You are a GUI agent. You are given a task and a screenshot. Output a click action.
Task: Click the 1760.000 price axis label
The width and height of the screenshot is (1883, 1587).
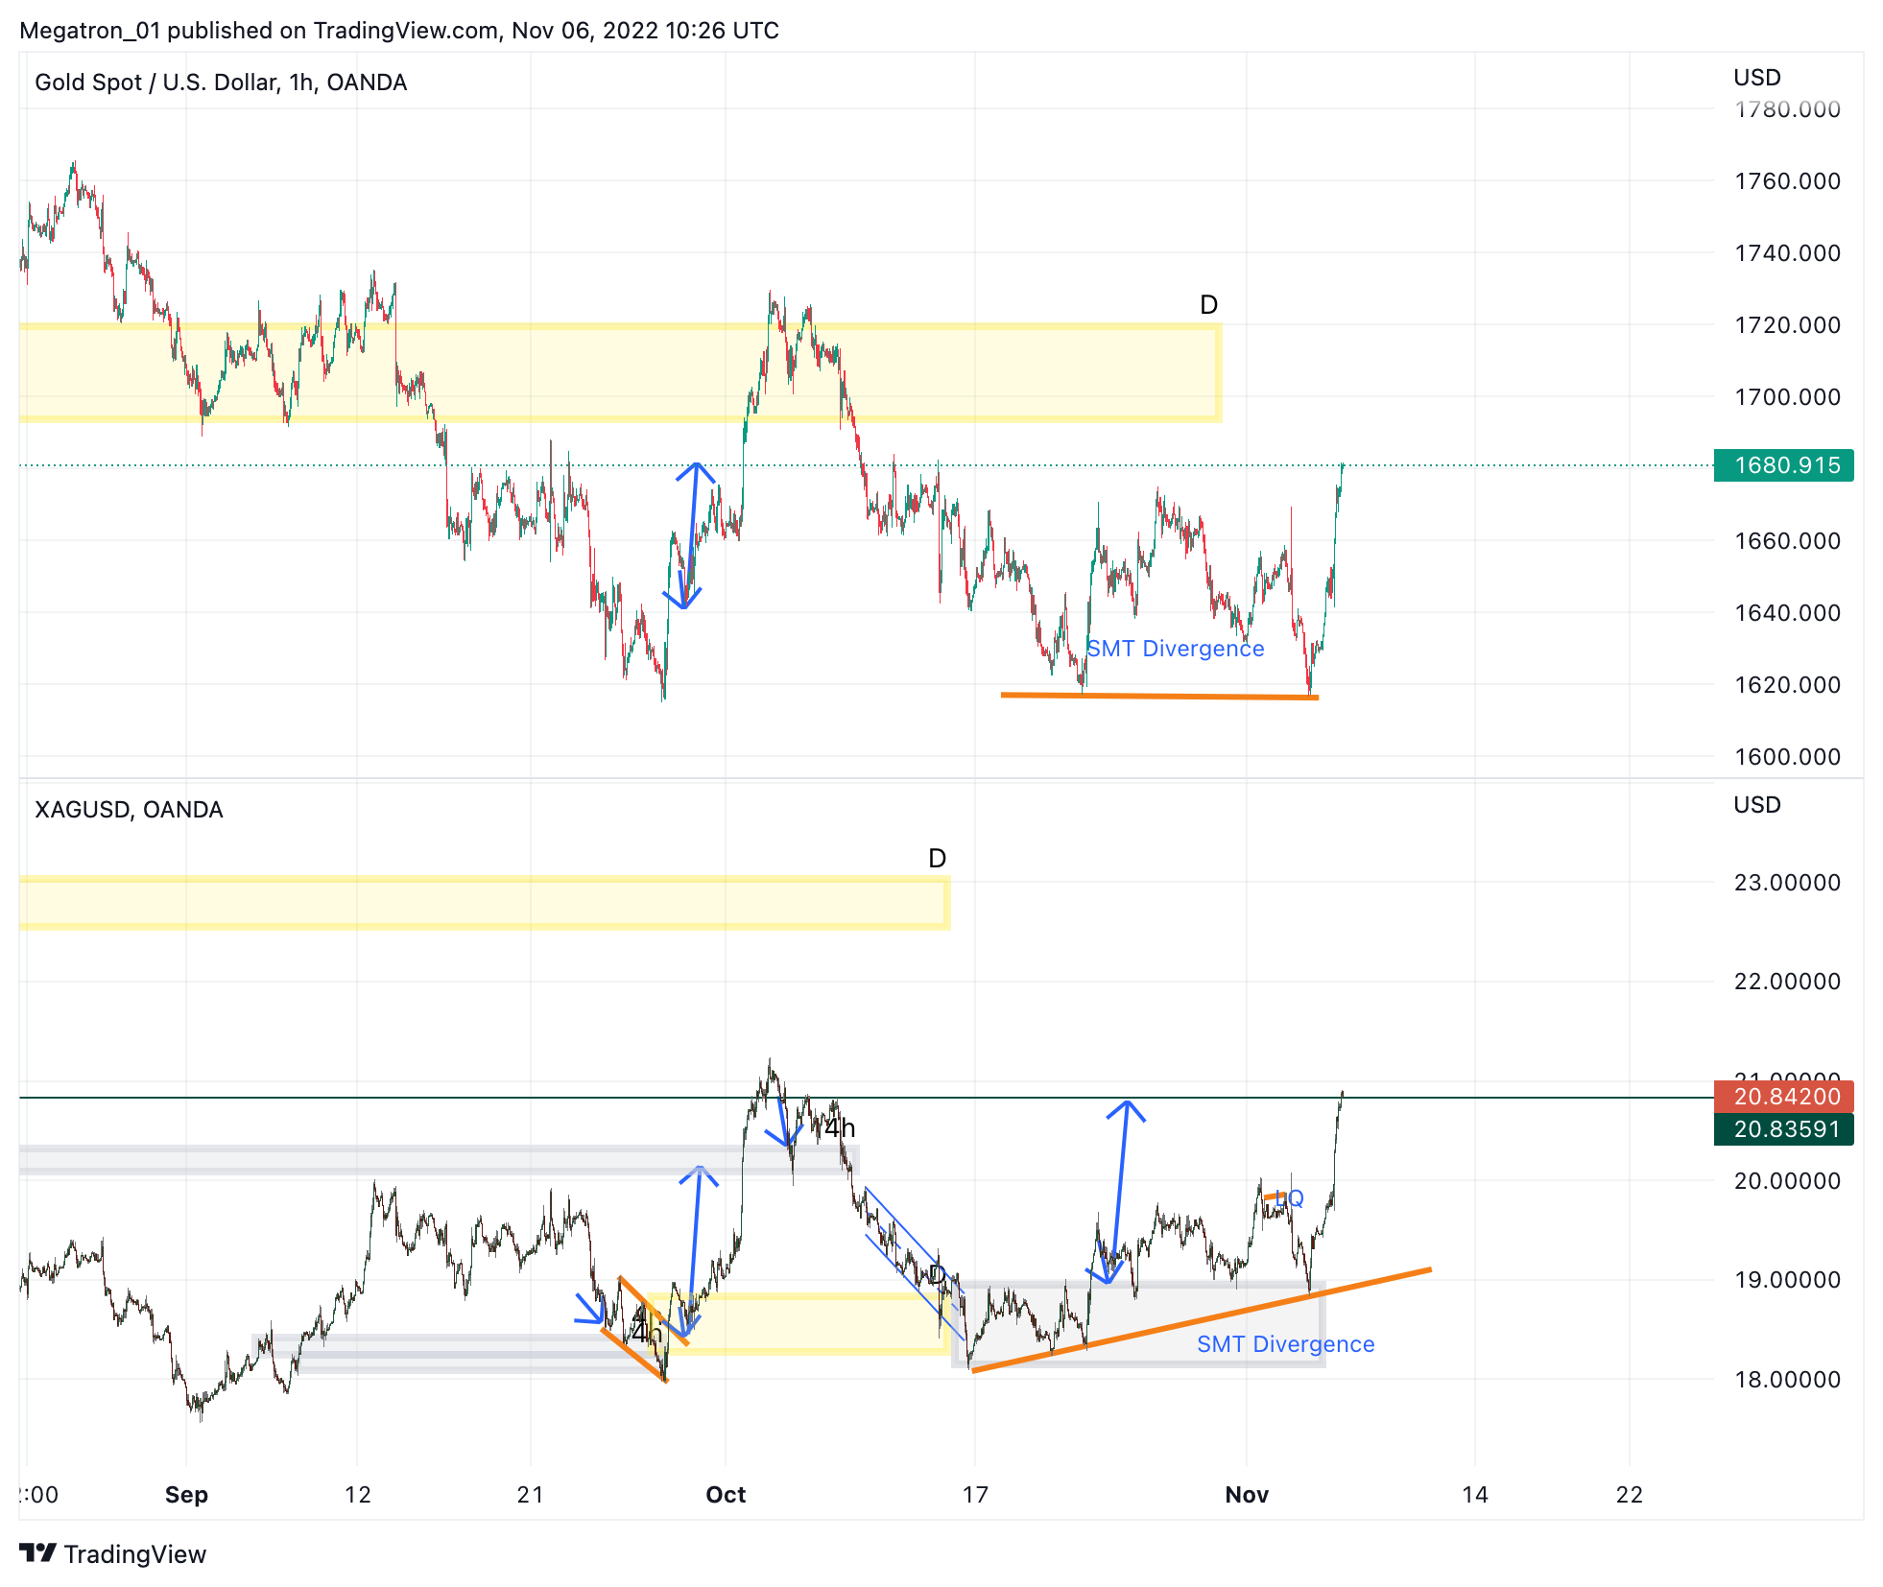(1787, 181)
